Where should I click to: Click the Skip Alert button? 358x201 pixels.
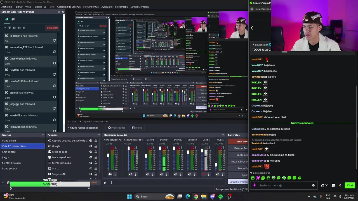pos(52,28)
